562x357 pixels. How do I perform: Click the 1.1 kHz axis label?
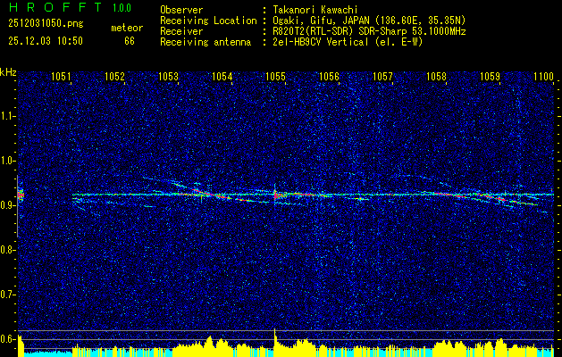coord(7,116)
